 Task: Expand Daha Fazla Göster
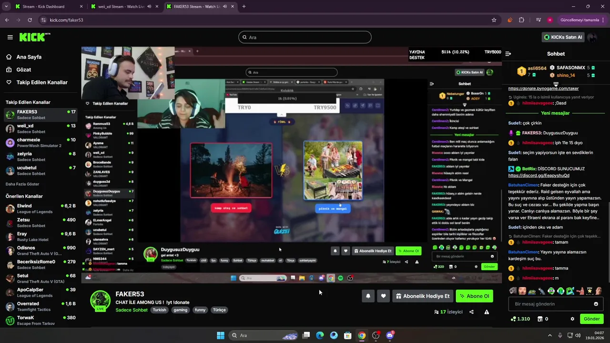[22, 184]
